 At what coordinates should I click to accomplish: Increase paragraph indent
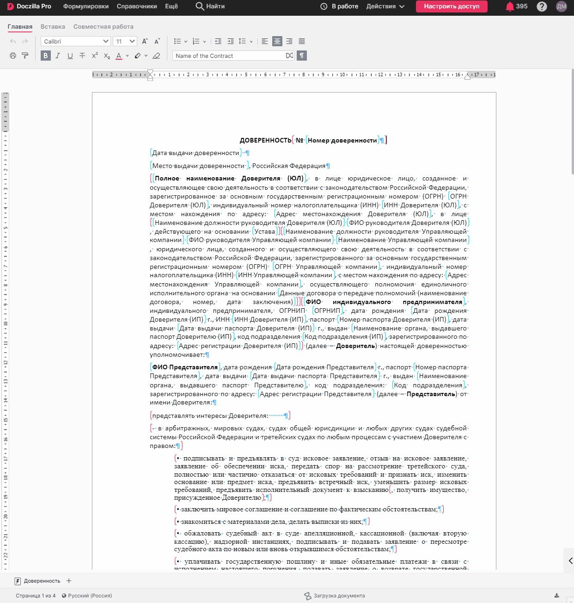point(231,41)
